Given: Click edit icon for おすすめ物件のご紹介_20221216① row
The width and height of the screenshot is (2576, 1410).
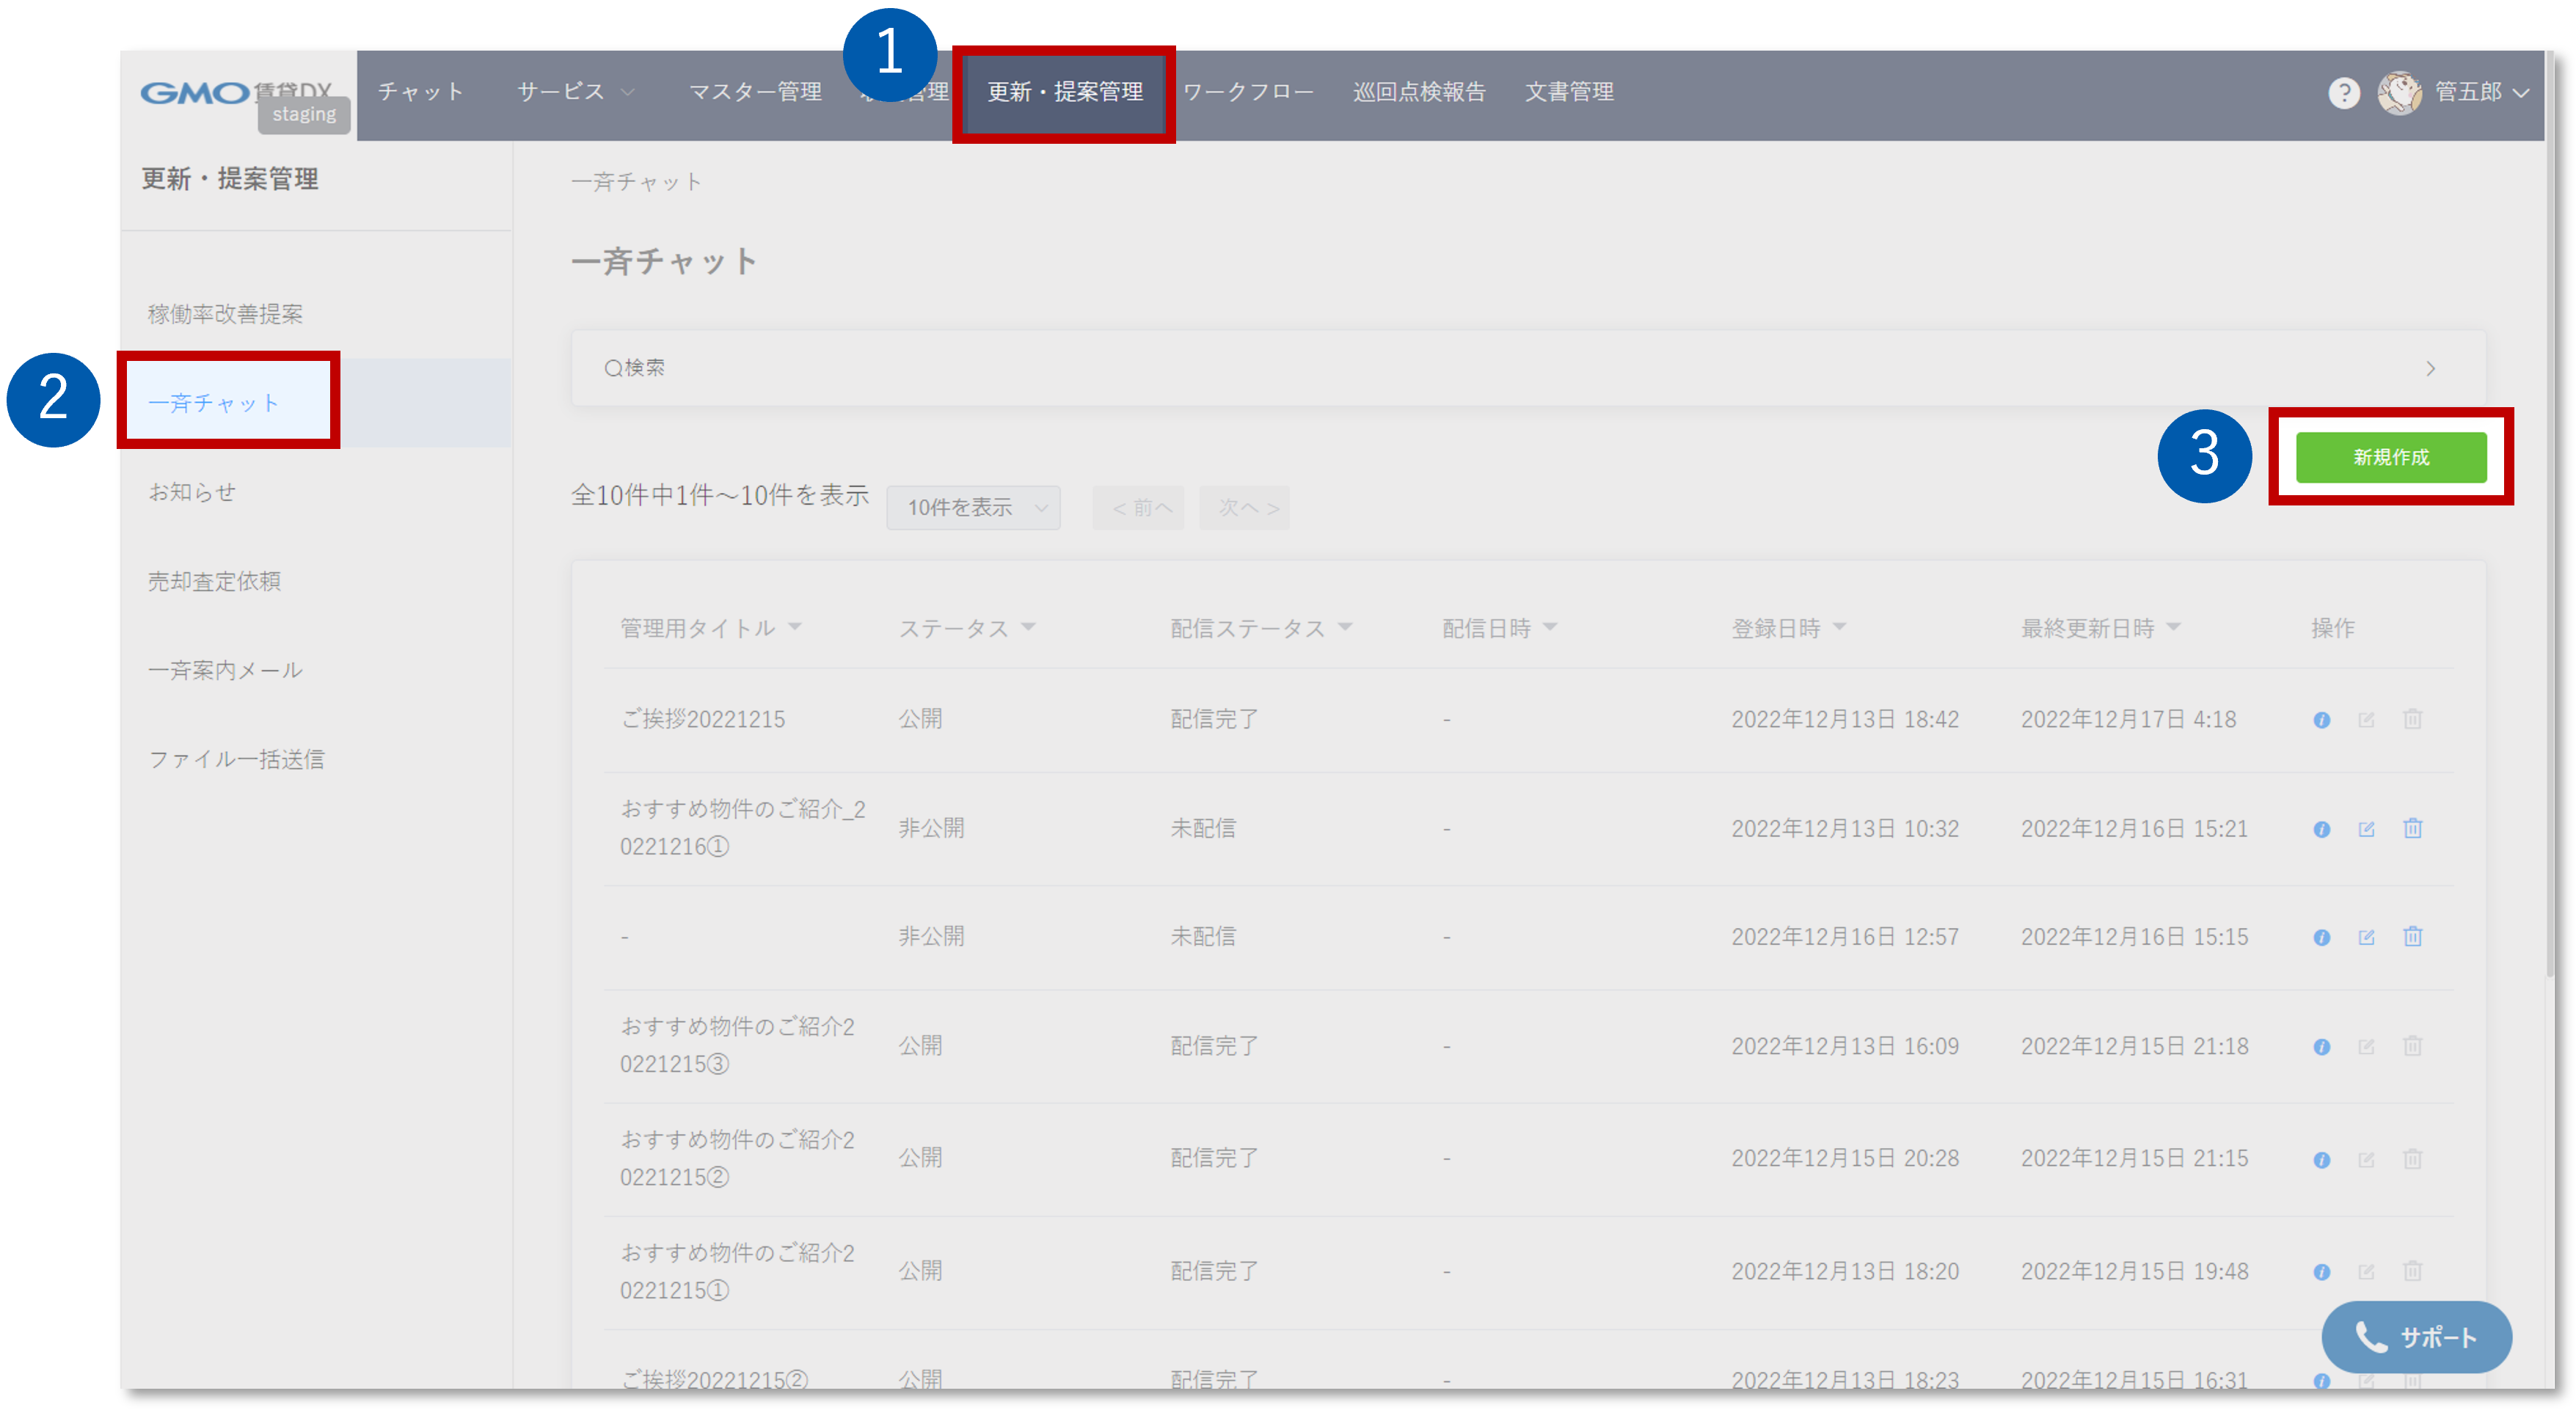Looking at the screenshot, I should click(2366, 829).
